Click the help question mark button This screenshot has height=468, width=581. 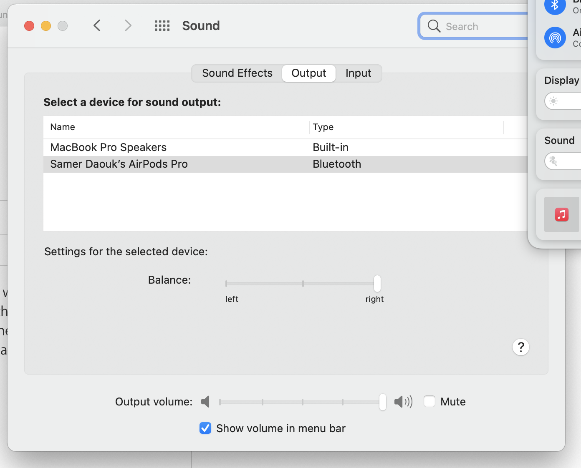click(x=520, y=347)
